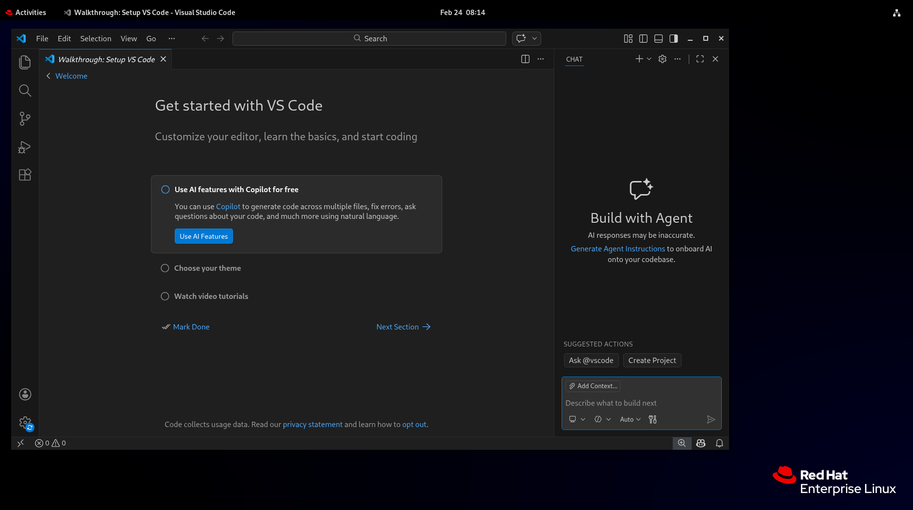Image resolution: width=913 pixels, height=510 pixels.
Task: Click the Use AI Features button
Action: [x=203, y=236]
